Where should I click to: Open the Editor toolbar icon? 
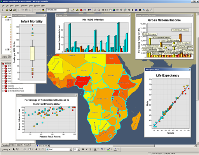(73, 10)
